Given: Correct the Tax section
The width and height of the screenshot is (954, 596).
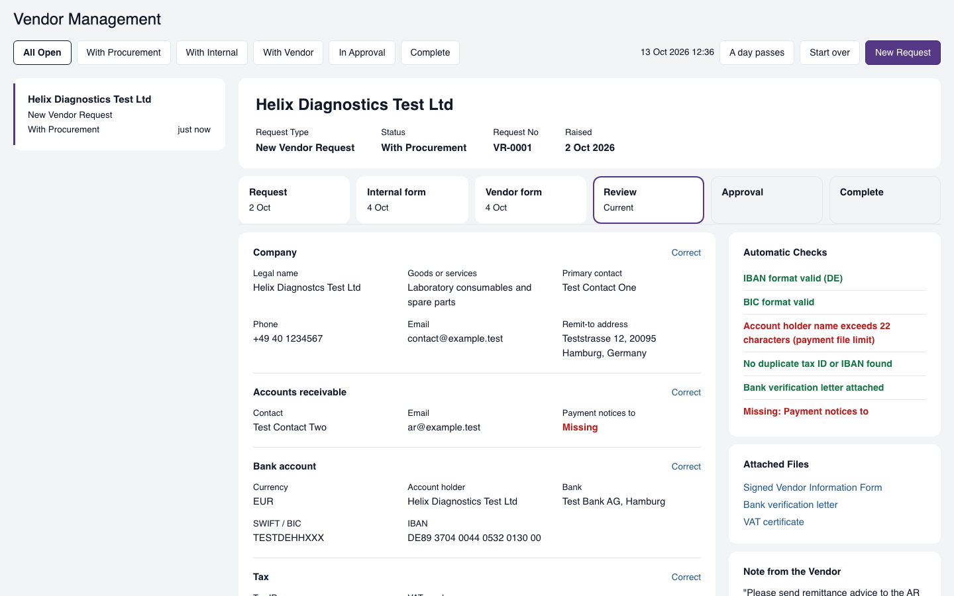Looking at the screenshot, I should point(686,577).
